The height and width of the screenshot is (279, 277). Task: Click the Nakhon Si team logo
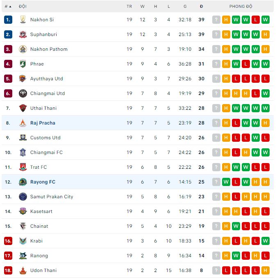click(x=23, y=20)
